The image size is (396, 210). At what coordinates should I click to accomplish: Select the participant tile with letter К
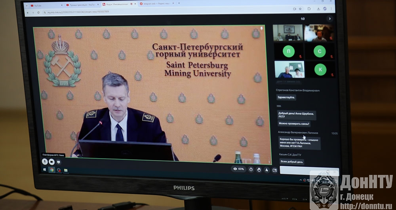[x=320, y=70]
